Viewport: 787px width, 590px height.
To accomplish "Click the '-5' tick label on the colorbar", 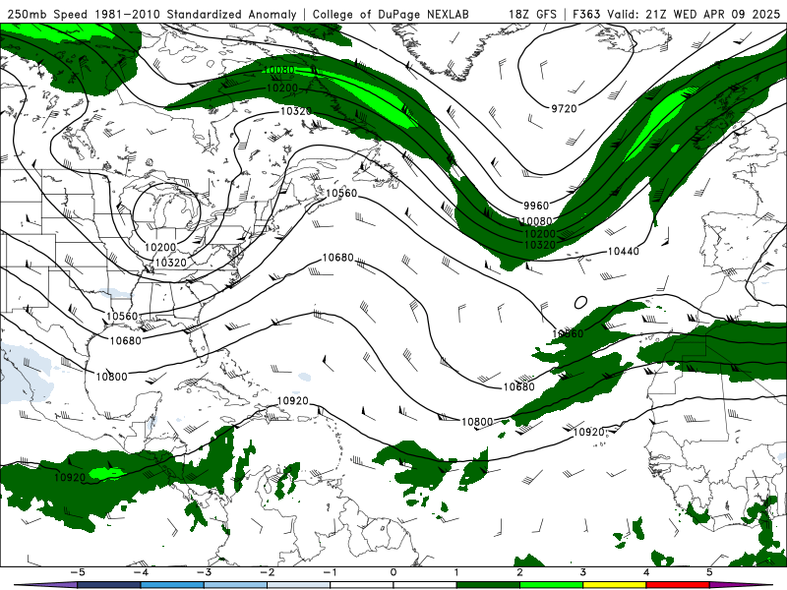I will pyautogui.click(x=77, y=572).
